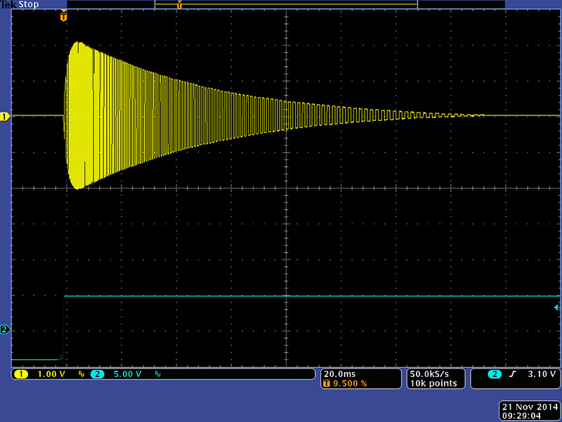The width and height of the screenshot is (562, 422).
Task: Click the 50.0kS/s sample rate readout
Action: [x=433, y=373]
